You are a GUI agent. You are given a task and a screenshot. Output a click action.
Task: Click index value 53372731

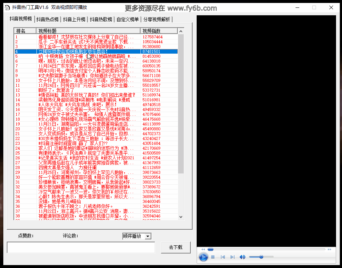coord(151,90)
